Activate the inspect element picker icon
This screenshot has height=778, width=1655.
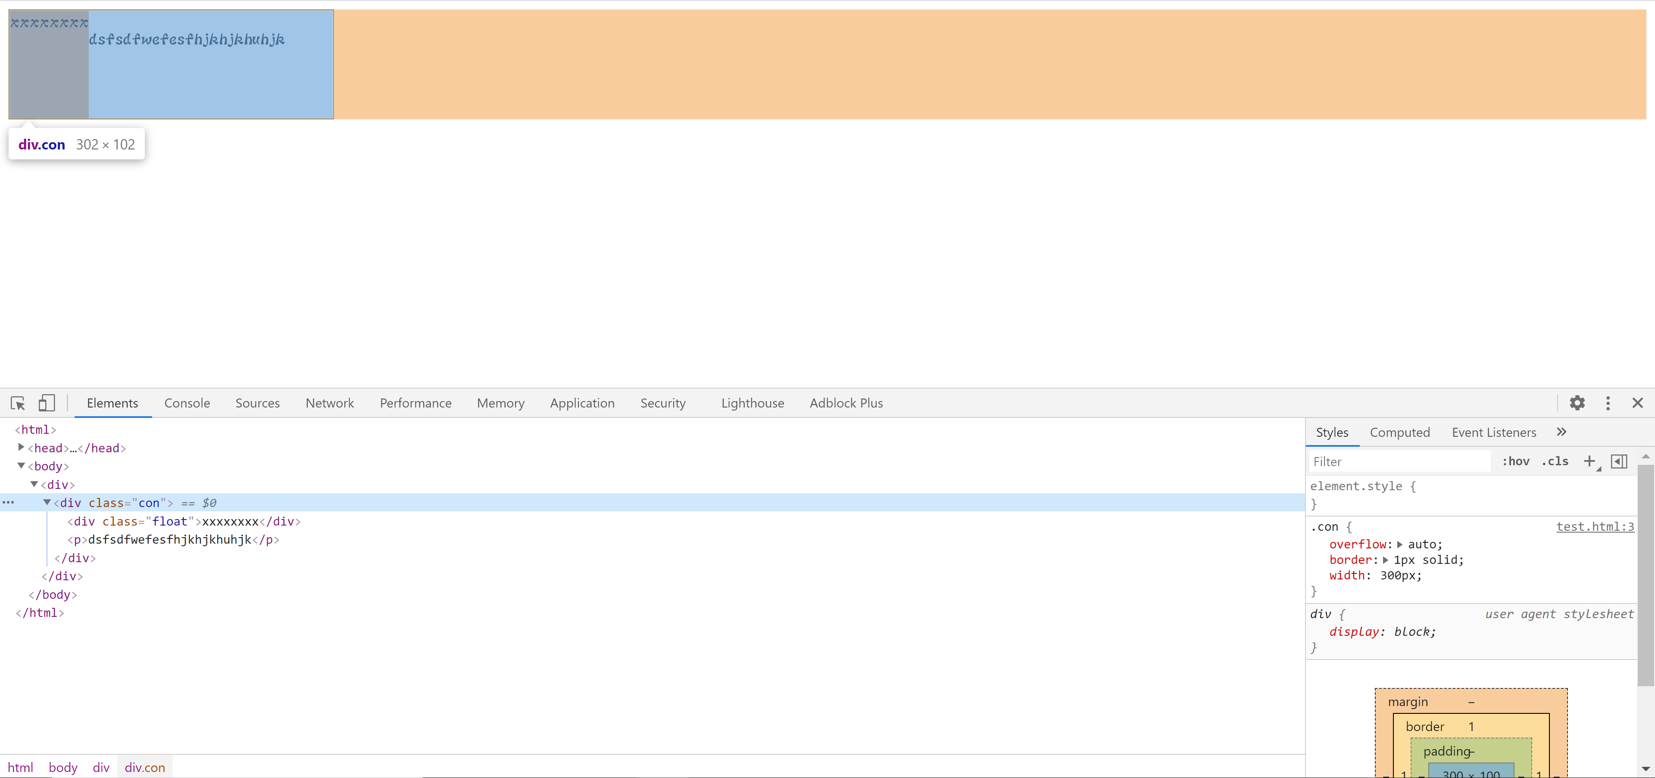18,403
